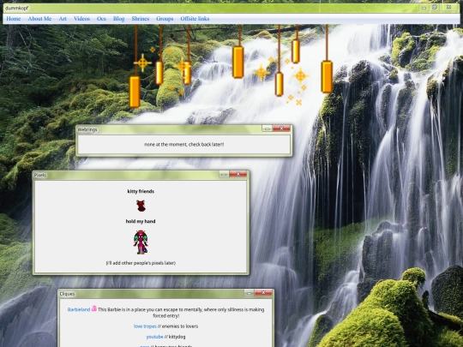Click 'none at the moment, check back later!!' text
Image resolution: width=463 pixels, height=347 pixels.
[x=184, y=144]
